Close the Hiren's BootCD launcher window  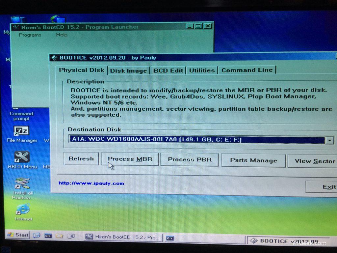[208, 26]
